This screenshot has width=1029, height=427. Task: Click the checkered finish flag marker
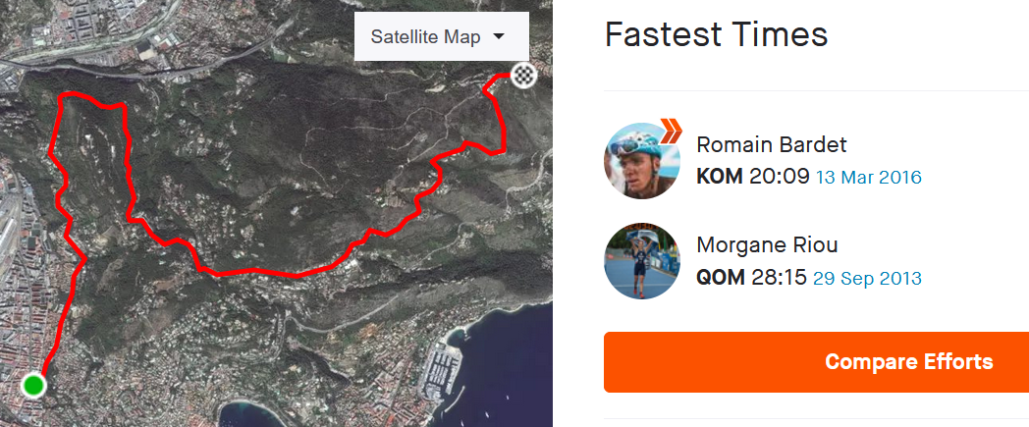tap(524, 75)
